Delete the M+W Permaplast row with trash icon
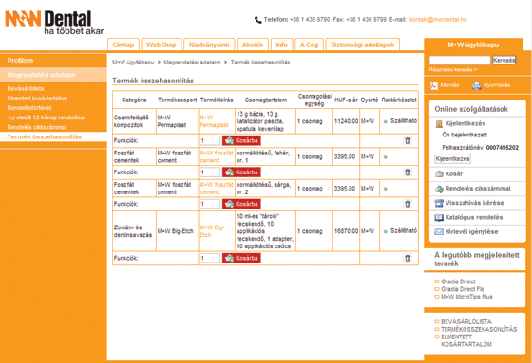The height and width of the screenshot is (363, 532). click(408, 140)
